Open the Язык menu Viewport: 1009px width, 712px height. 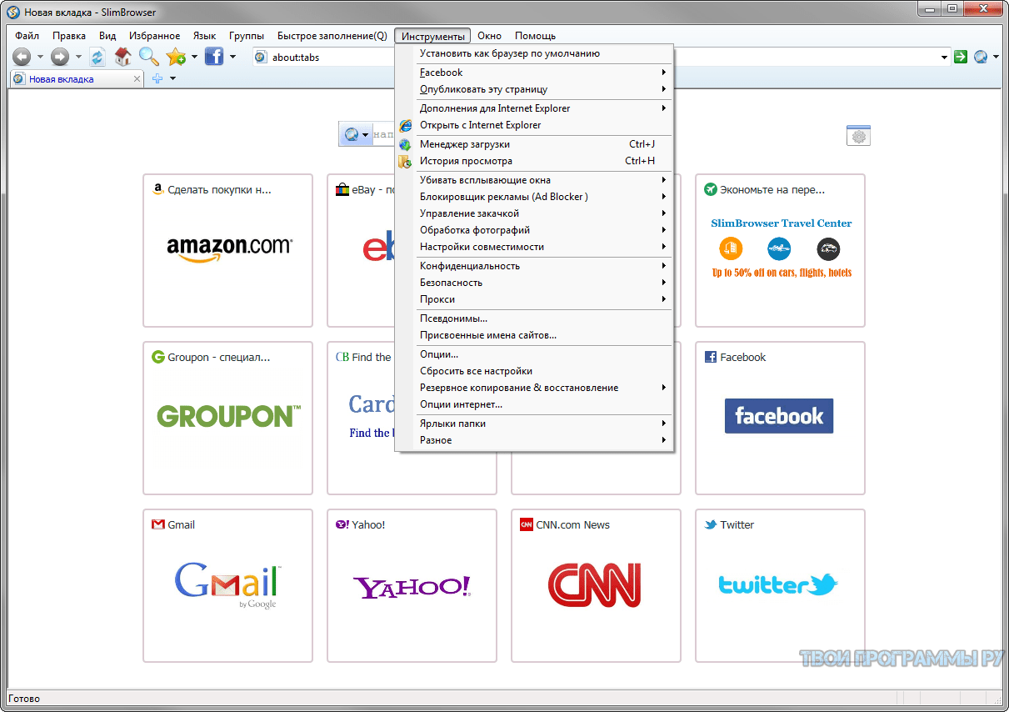[204, 36]
